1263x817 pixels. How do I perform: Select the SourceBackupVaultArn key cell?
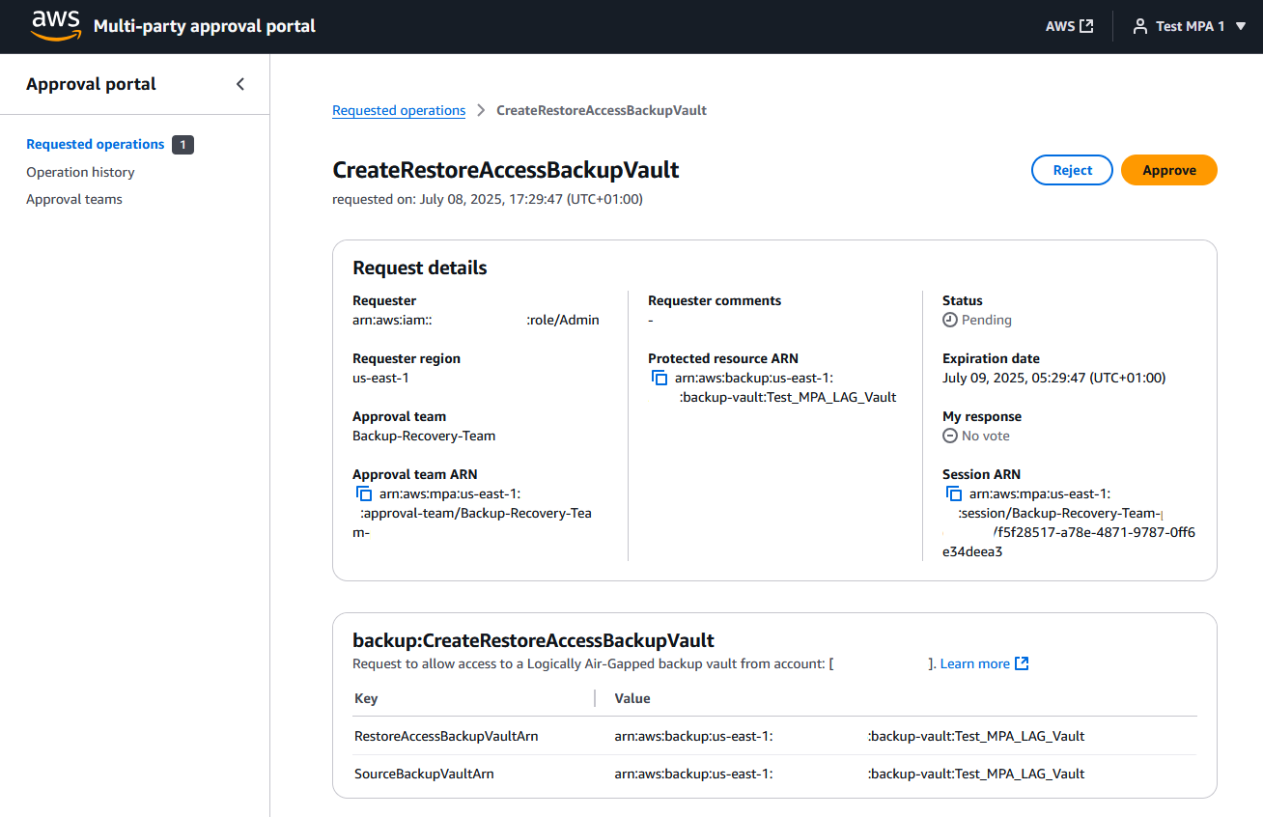point(424,774)
